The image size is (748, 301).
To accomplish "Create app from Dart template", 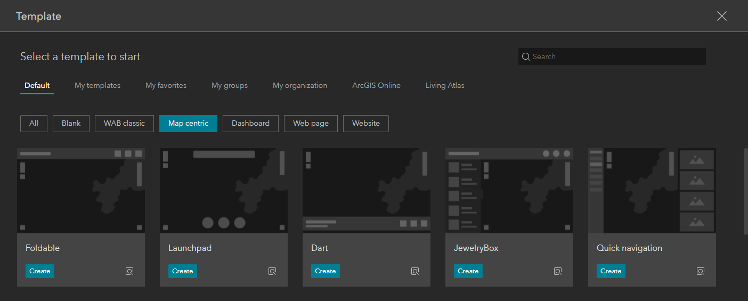I will [x=326, y=271].
